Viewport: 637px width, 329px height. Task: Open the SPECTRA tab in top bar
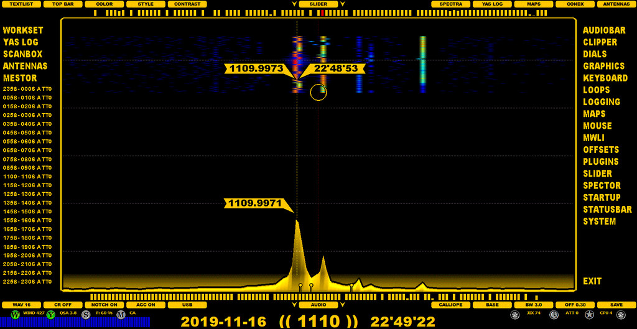pos(450,4)
